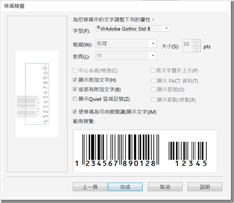Click the 條碼精靈 dialog title
The image size is (234, 203).
[14, 6]
